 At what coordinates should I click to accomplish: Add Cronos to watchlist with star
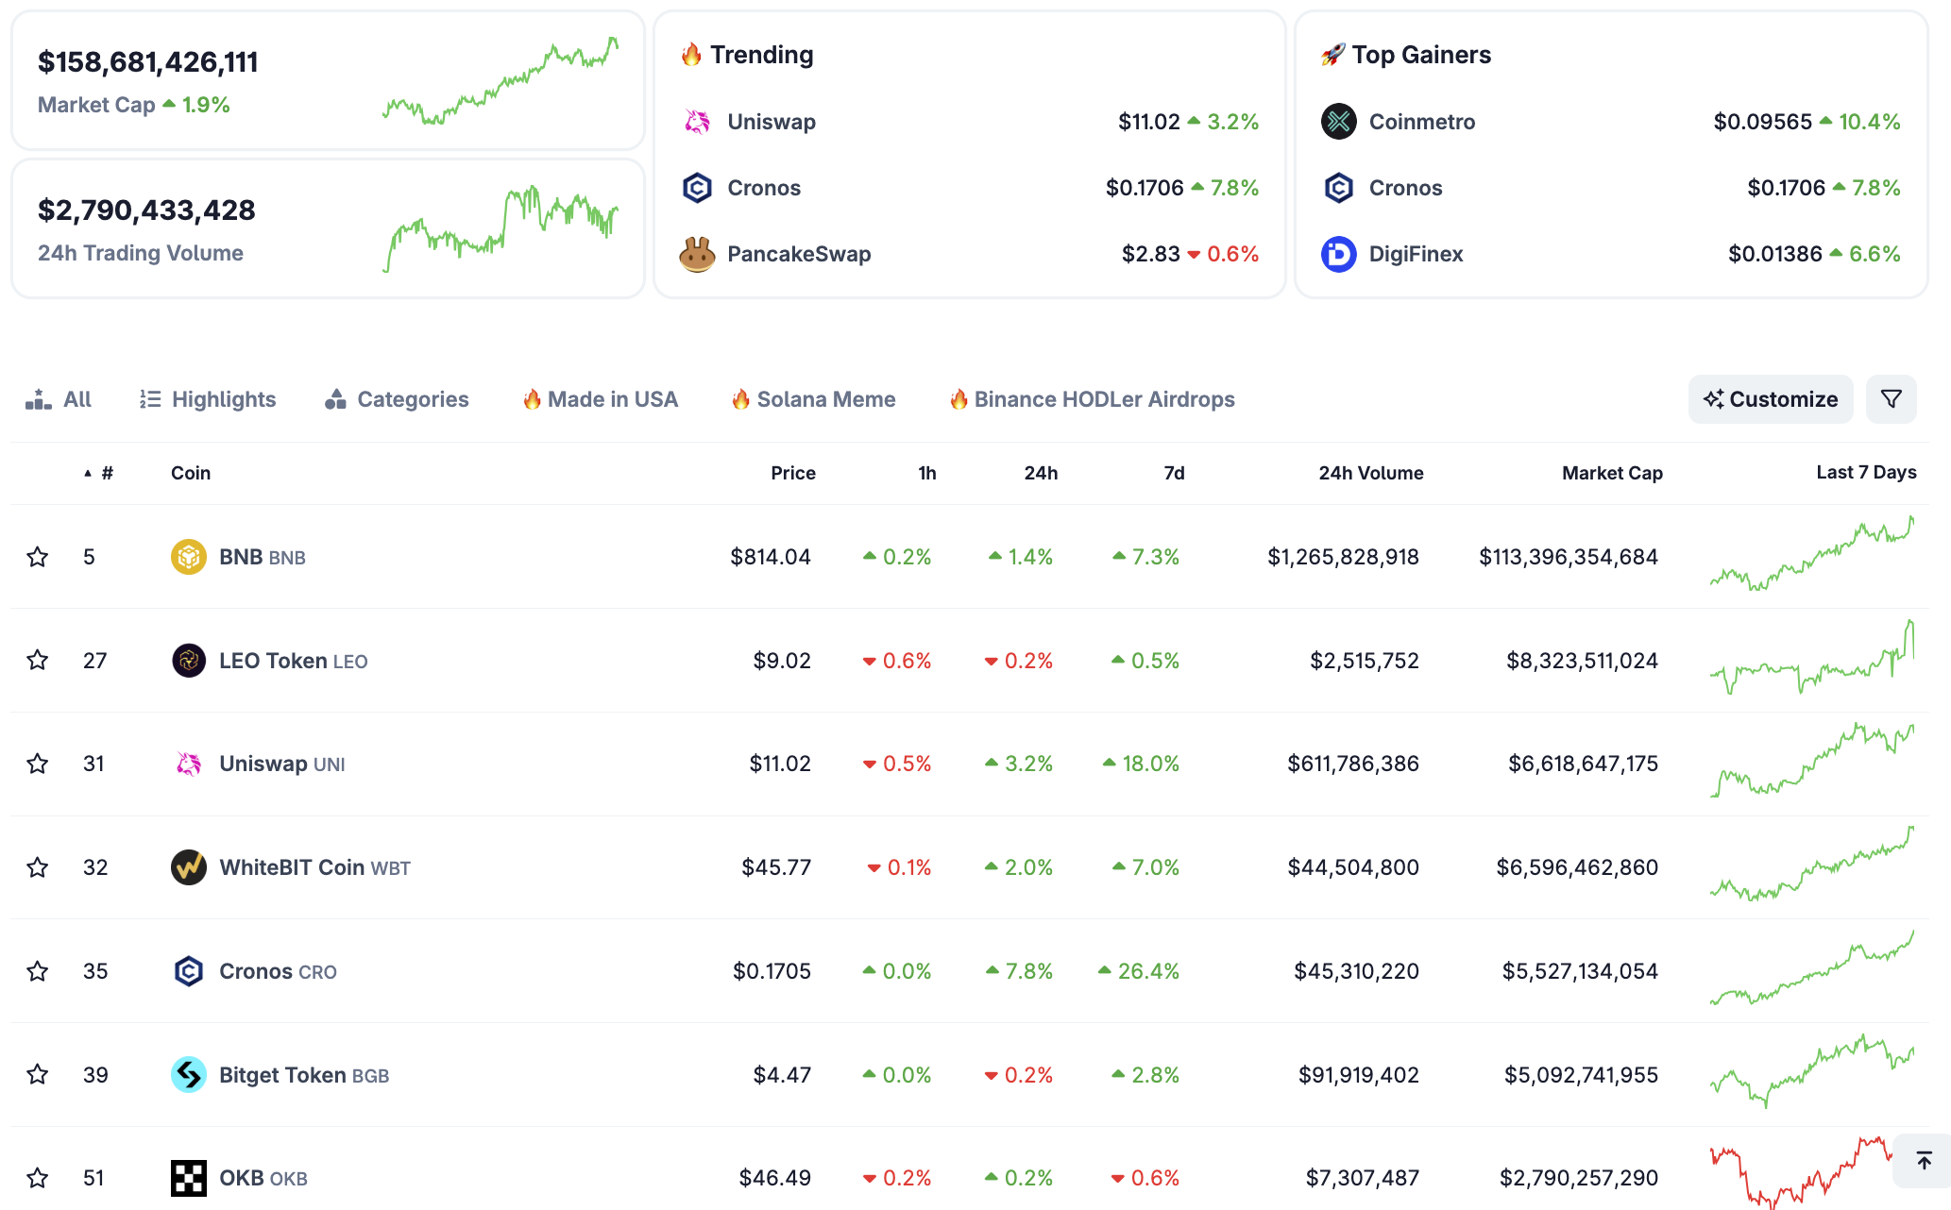click(38, 971)
